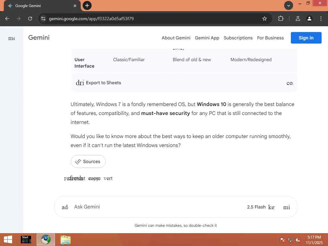View site information icon in address bar
The height and width of the screenshot is (246, 328).
coord(43,19)
